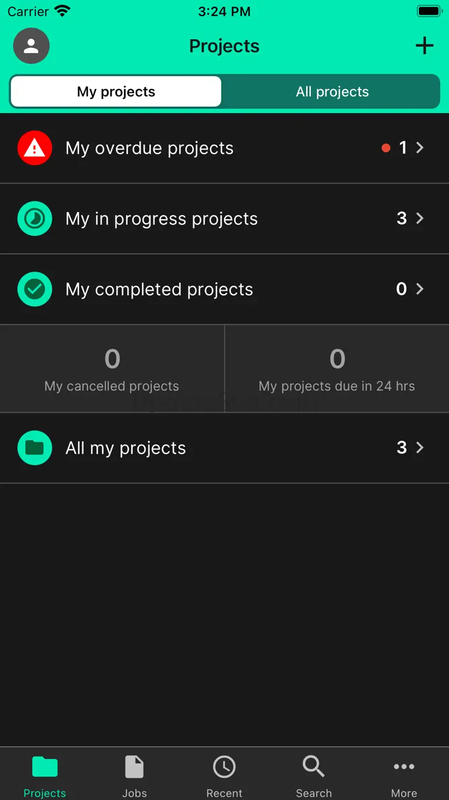449x800 pixels.
Task: Expand All my projects chevron arrow
Action: [420, 448]
